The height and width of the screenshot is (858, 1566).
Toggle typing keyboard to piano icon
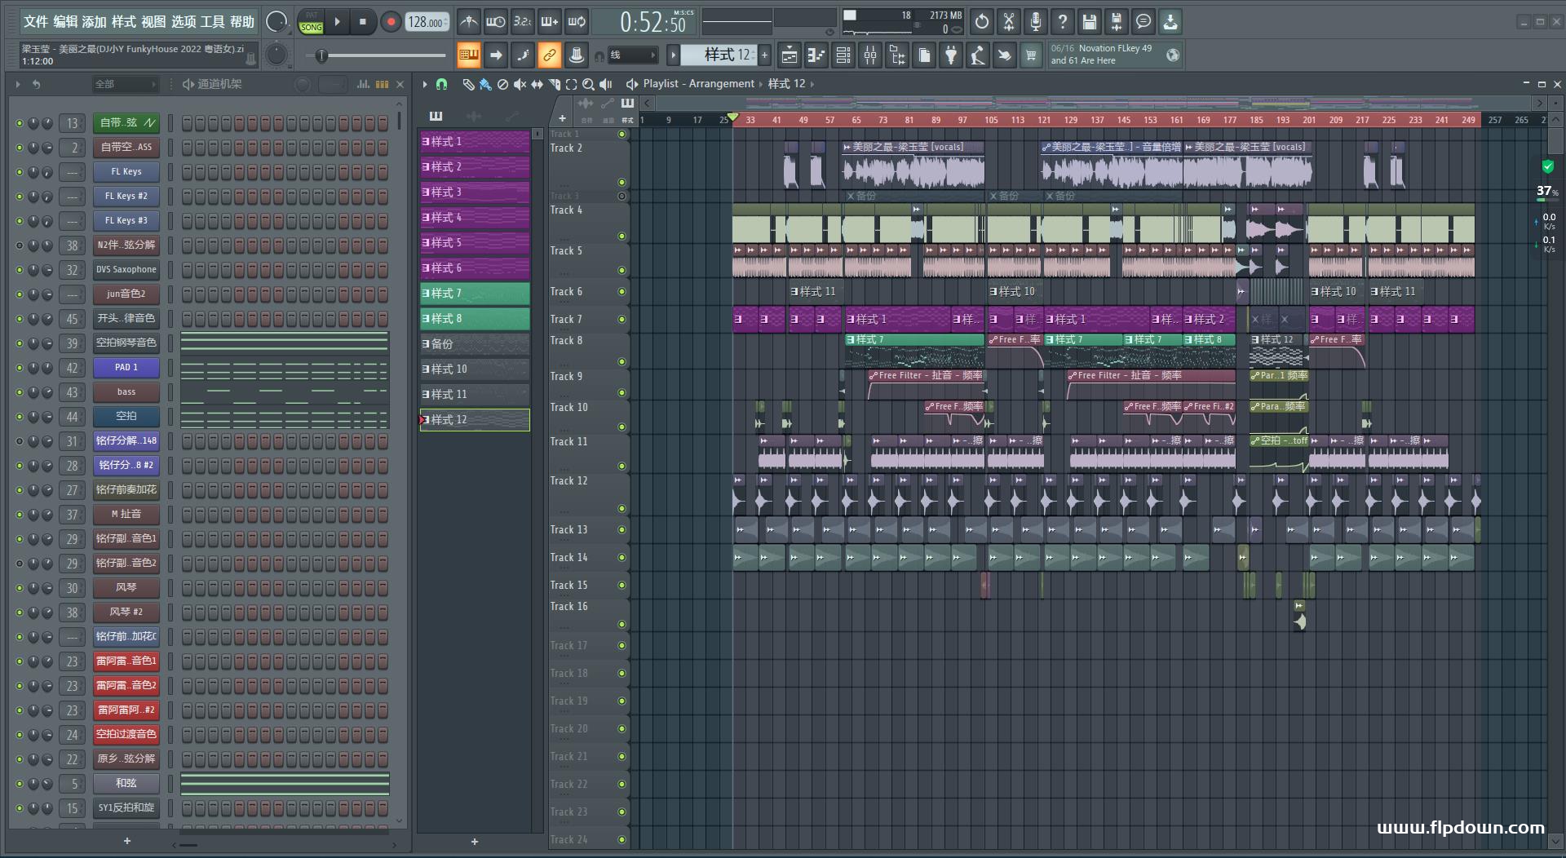click(x=468, y=55)
